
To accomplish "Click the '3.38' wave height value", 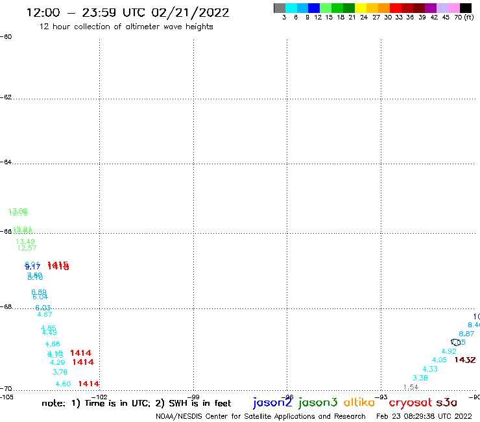I will [x=420, y=378].
